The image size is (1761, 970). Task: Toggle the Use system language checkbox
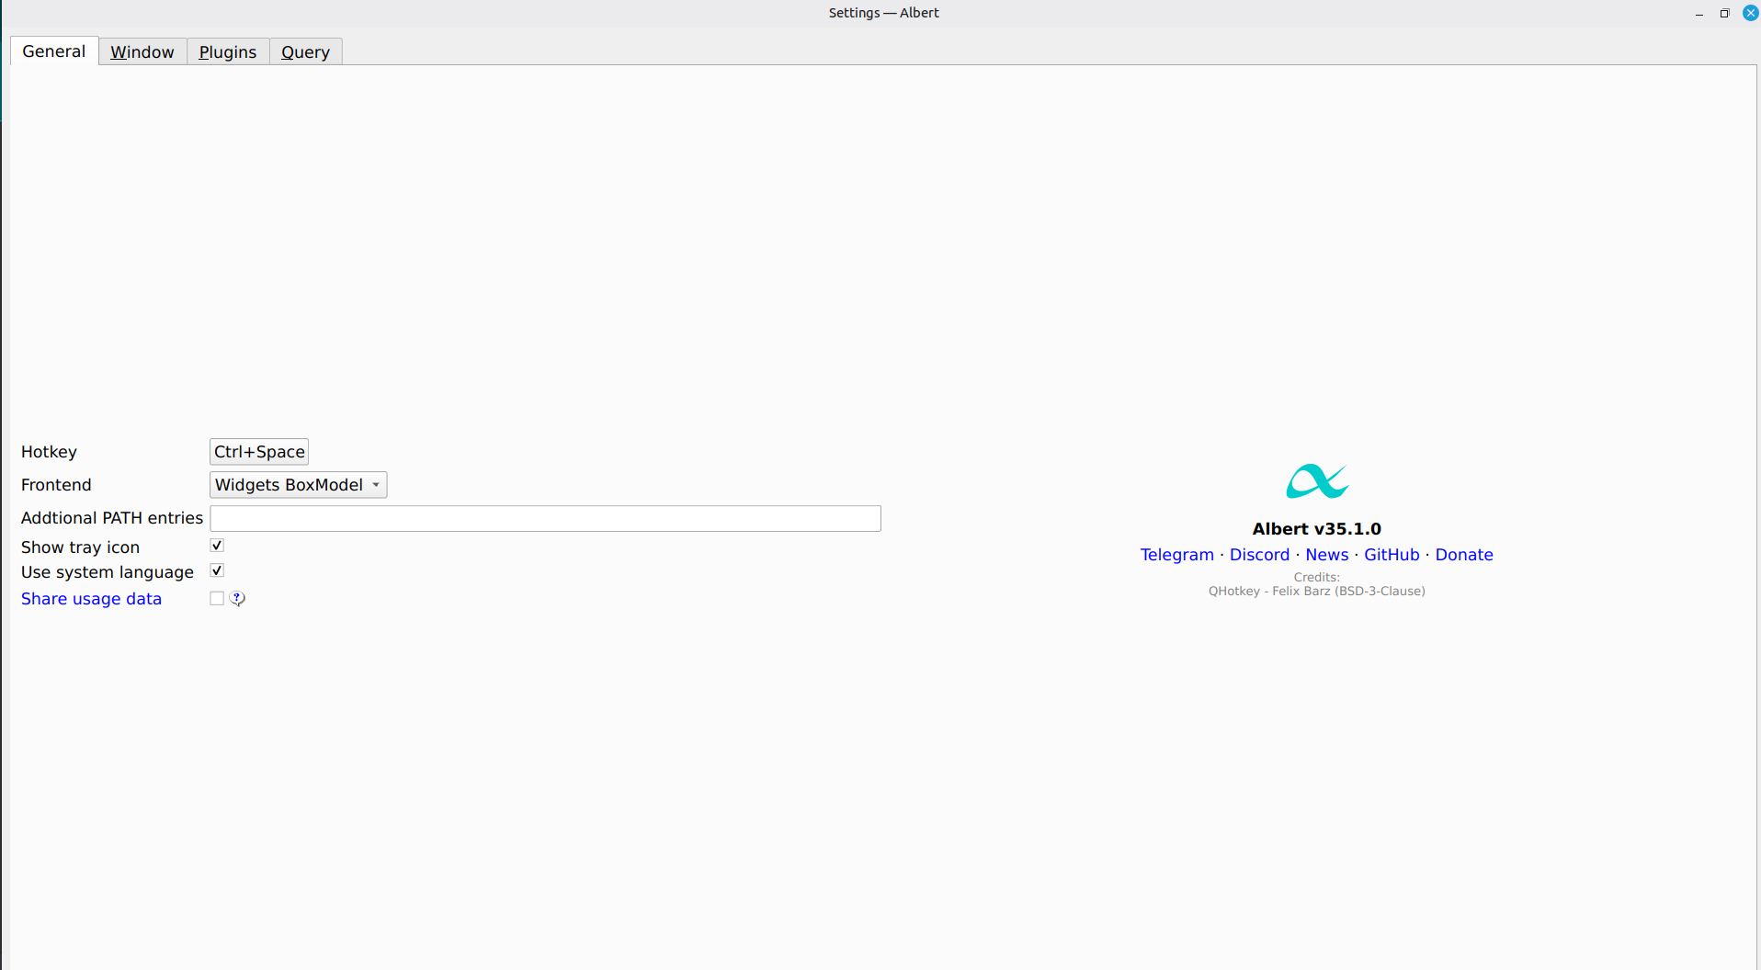[217, 570]
